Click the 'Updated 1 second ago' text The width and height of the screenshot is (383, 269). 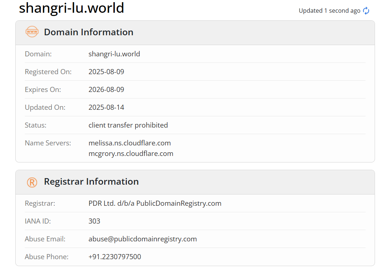tap(329, 11)
